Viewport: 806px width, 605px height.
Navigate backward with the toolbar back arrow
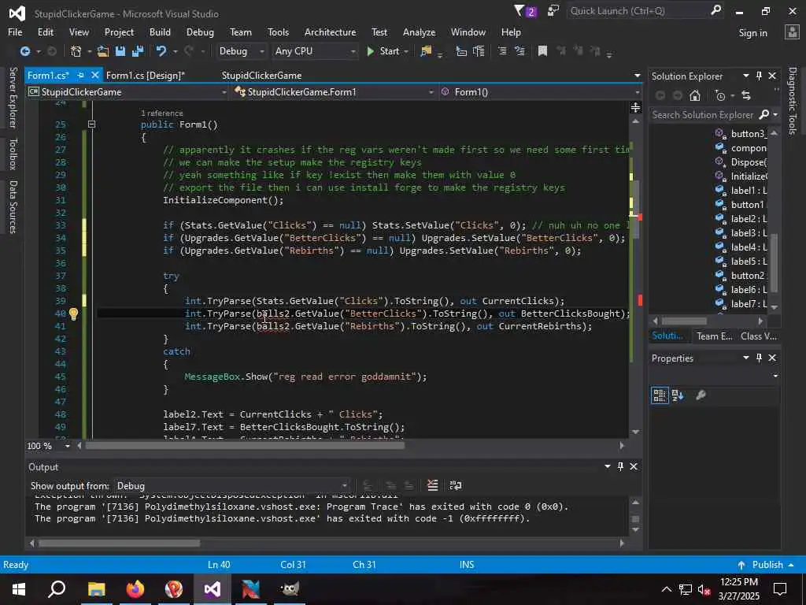pyautogui.click(x=24, y=51)
